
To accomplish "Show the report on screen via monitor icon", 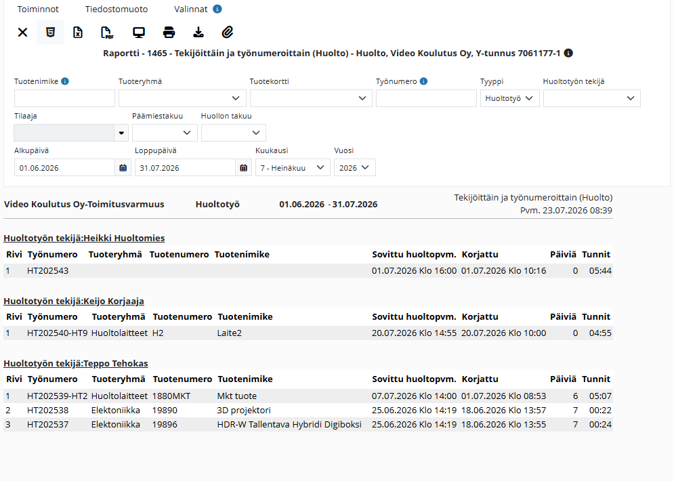I will tap(139, 33).
